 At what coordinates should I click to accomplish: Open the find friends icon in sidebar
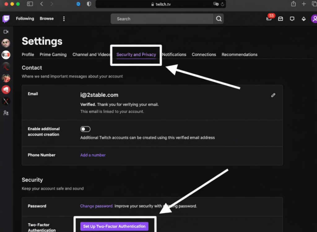[x=6, y=113]
